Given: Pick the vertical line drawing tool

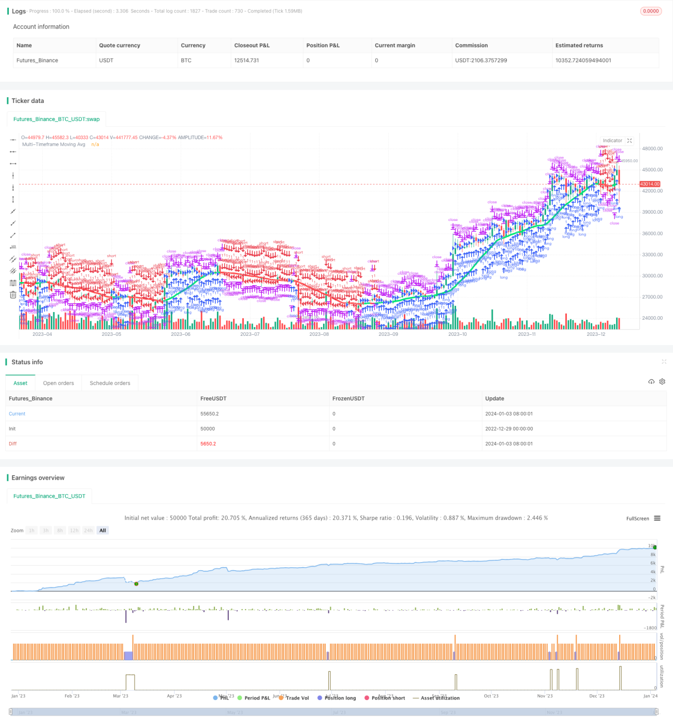Looking at the screenshot, I should (x=13, y=175).
